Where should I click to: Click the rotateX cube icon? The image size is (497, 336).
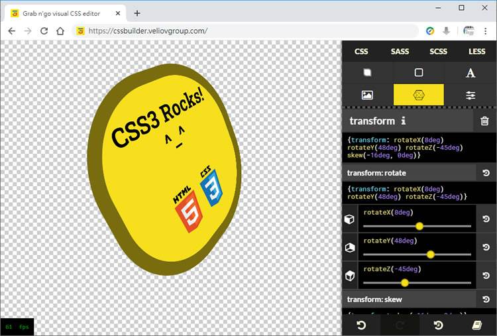tap(349, 219)
